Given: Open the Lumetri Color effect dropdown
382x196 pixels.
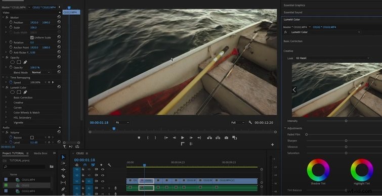Looking at the screenshot, I should pos(326,32).
